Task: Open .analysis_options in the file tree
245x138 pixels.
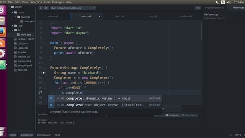Action: pyautogui.click(x=26, y=39)
